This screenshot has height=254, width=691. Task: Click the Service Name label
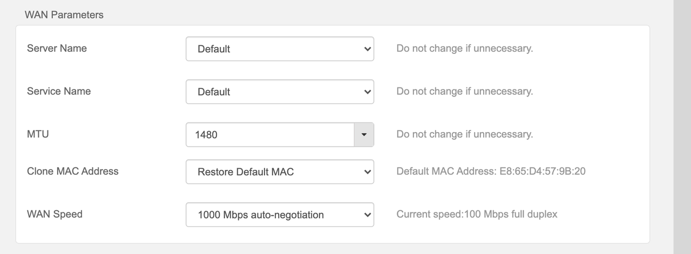click(x=59, y=91)
